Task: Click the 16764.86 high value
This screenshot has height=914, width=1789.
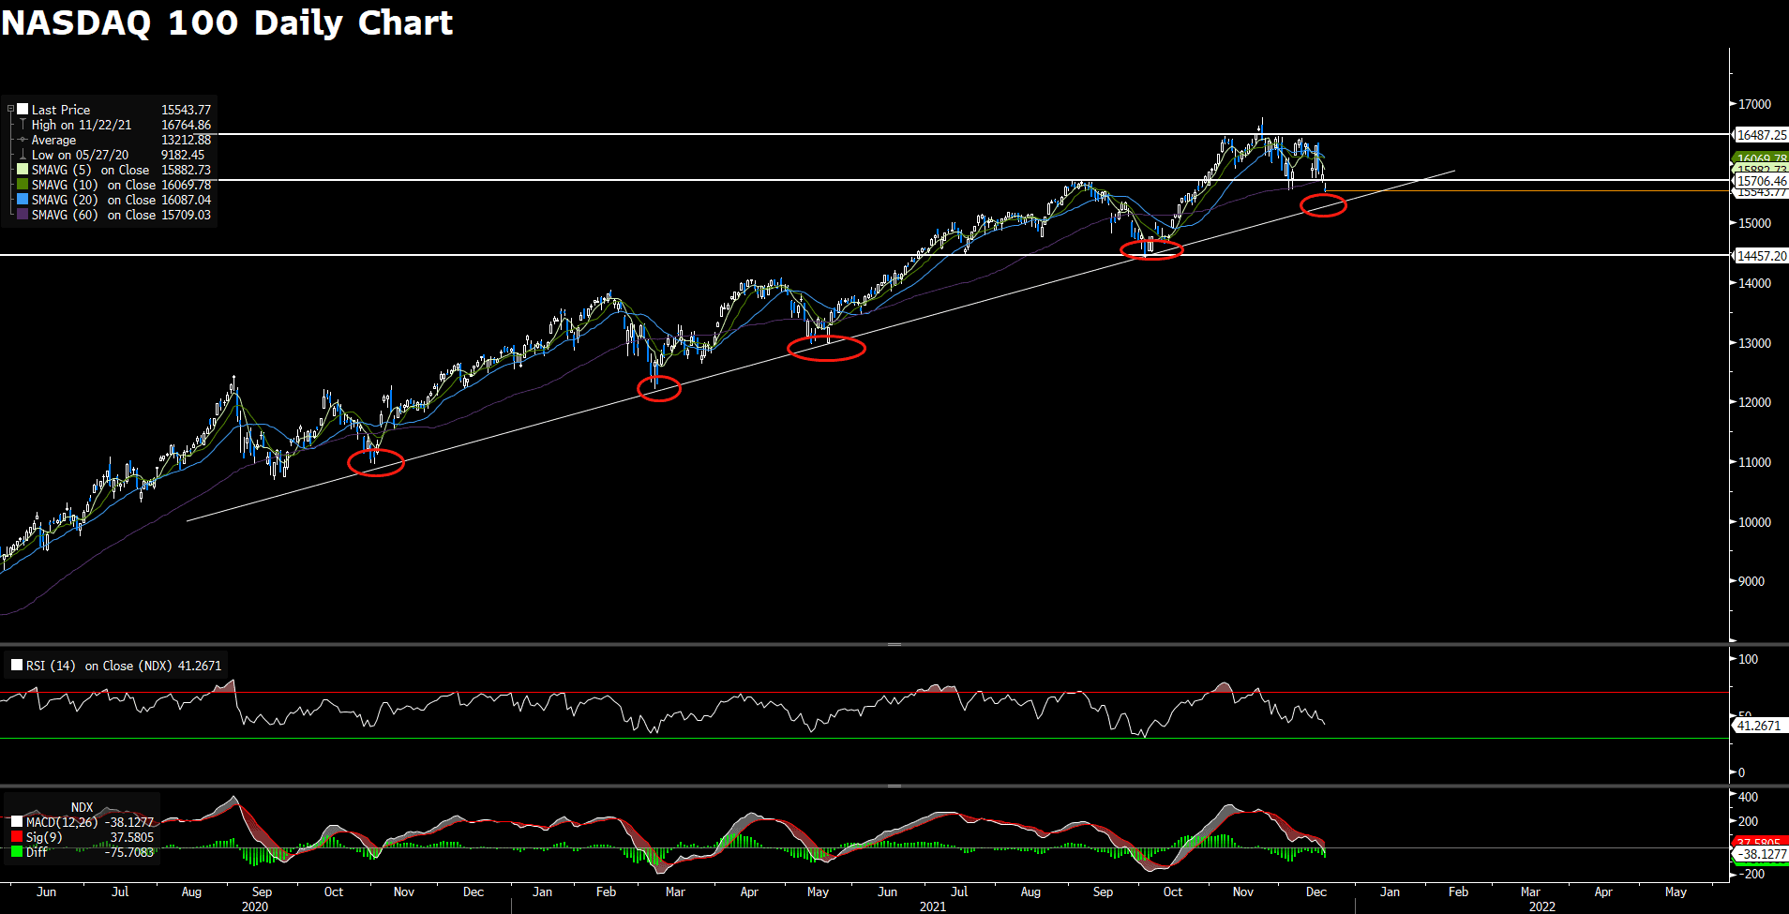Action: click(x=186, y=125)
